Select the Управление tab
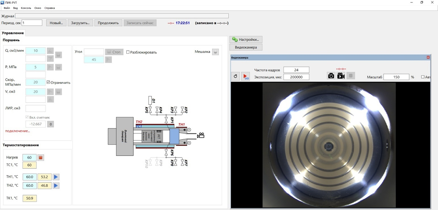Viewport: 438px width, 210px height. [13, 33]
